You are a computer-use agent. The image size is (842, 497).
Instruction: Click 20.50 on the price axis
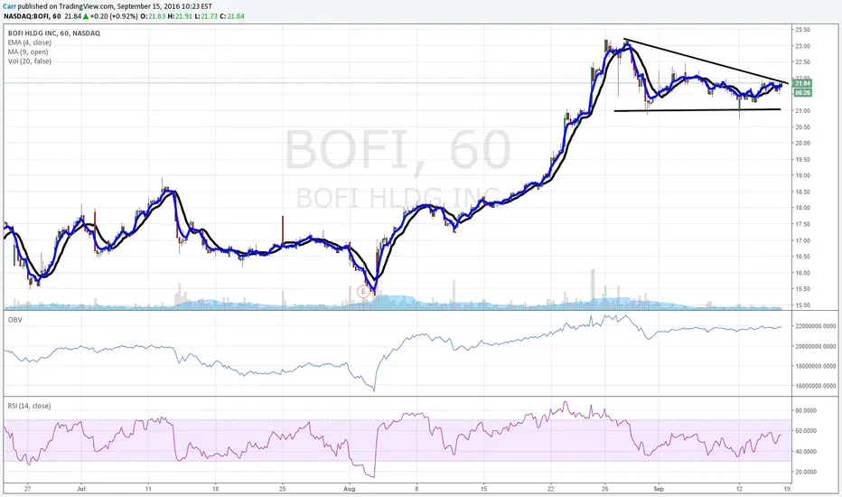point(803,127)
